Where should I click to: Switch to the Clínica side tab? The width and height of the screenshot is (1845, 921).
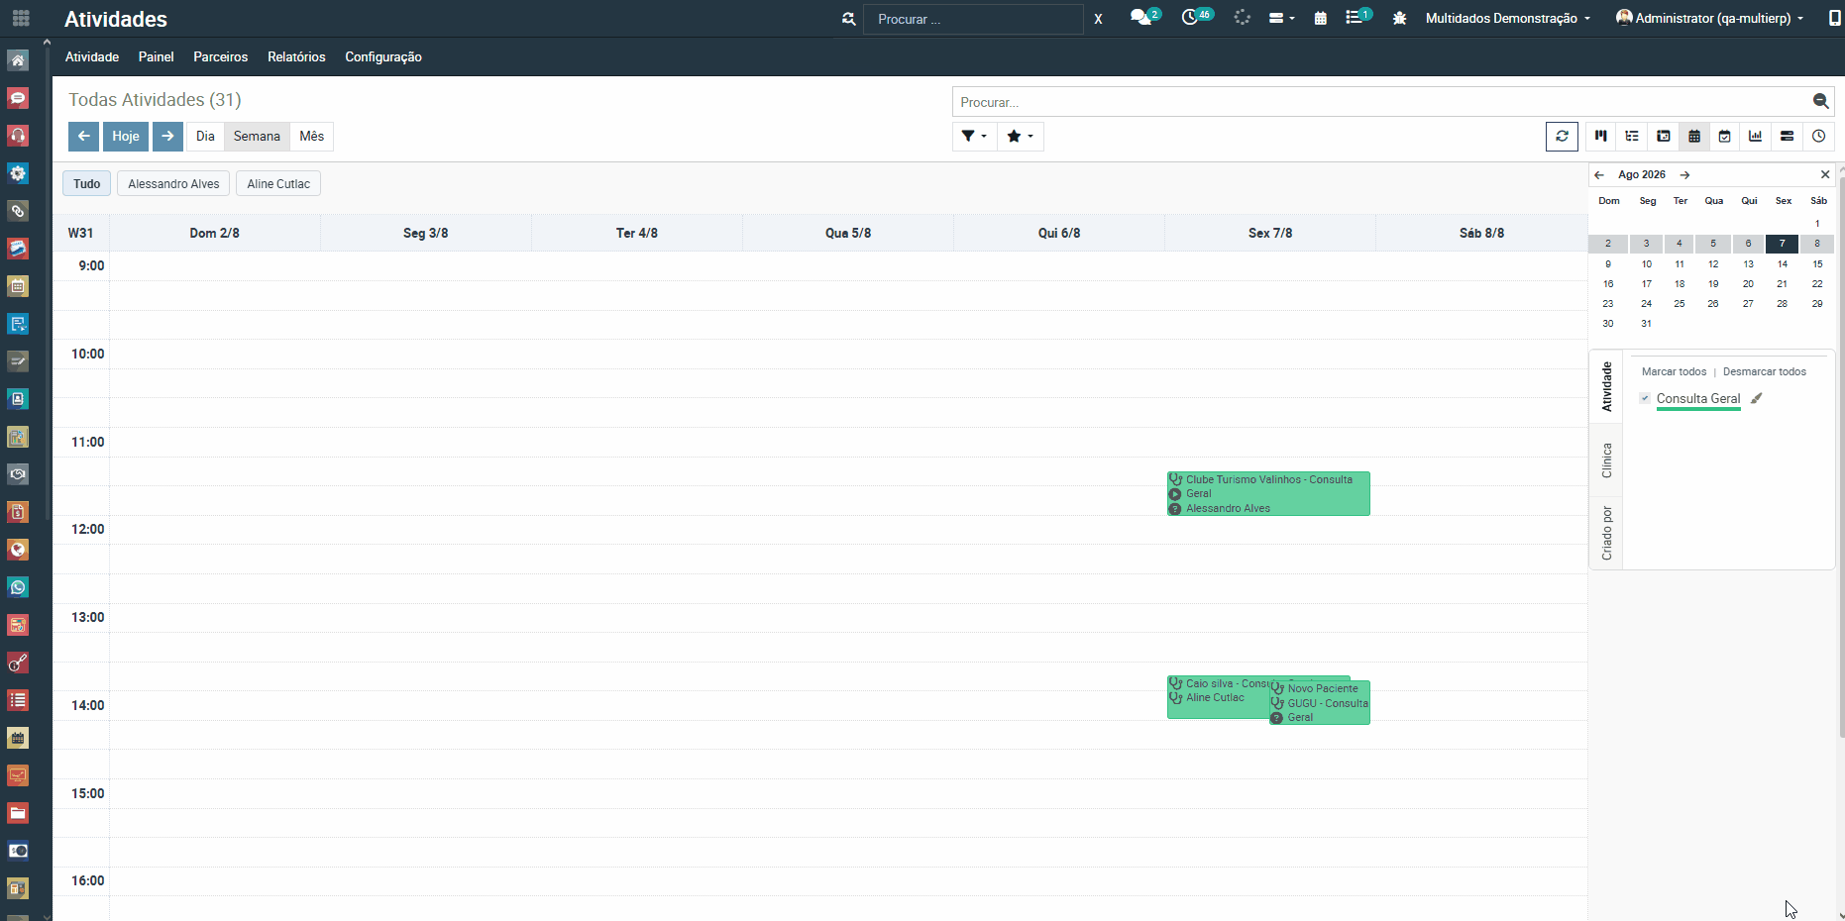[x=1606, y=460]
